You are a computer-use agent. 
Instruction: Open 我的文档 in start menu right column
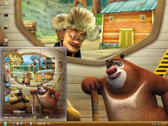pos(49,58)
